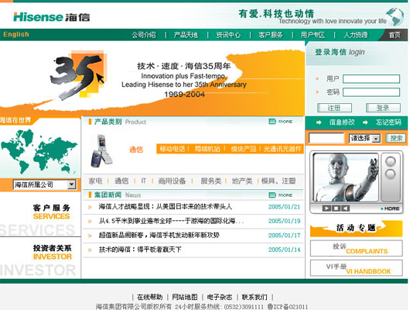Stop the robot video playback
The height and width of the screenshot is (310, 410).
(x=337, y=208)
